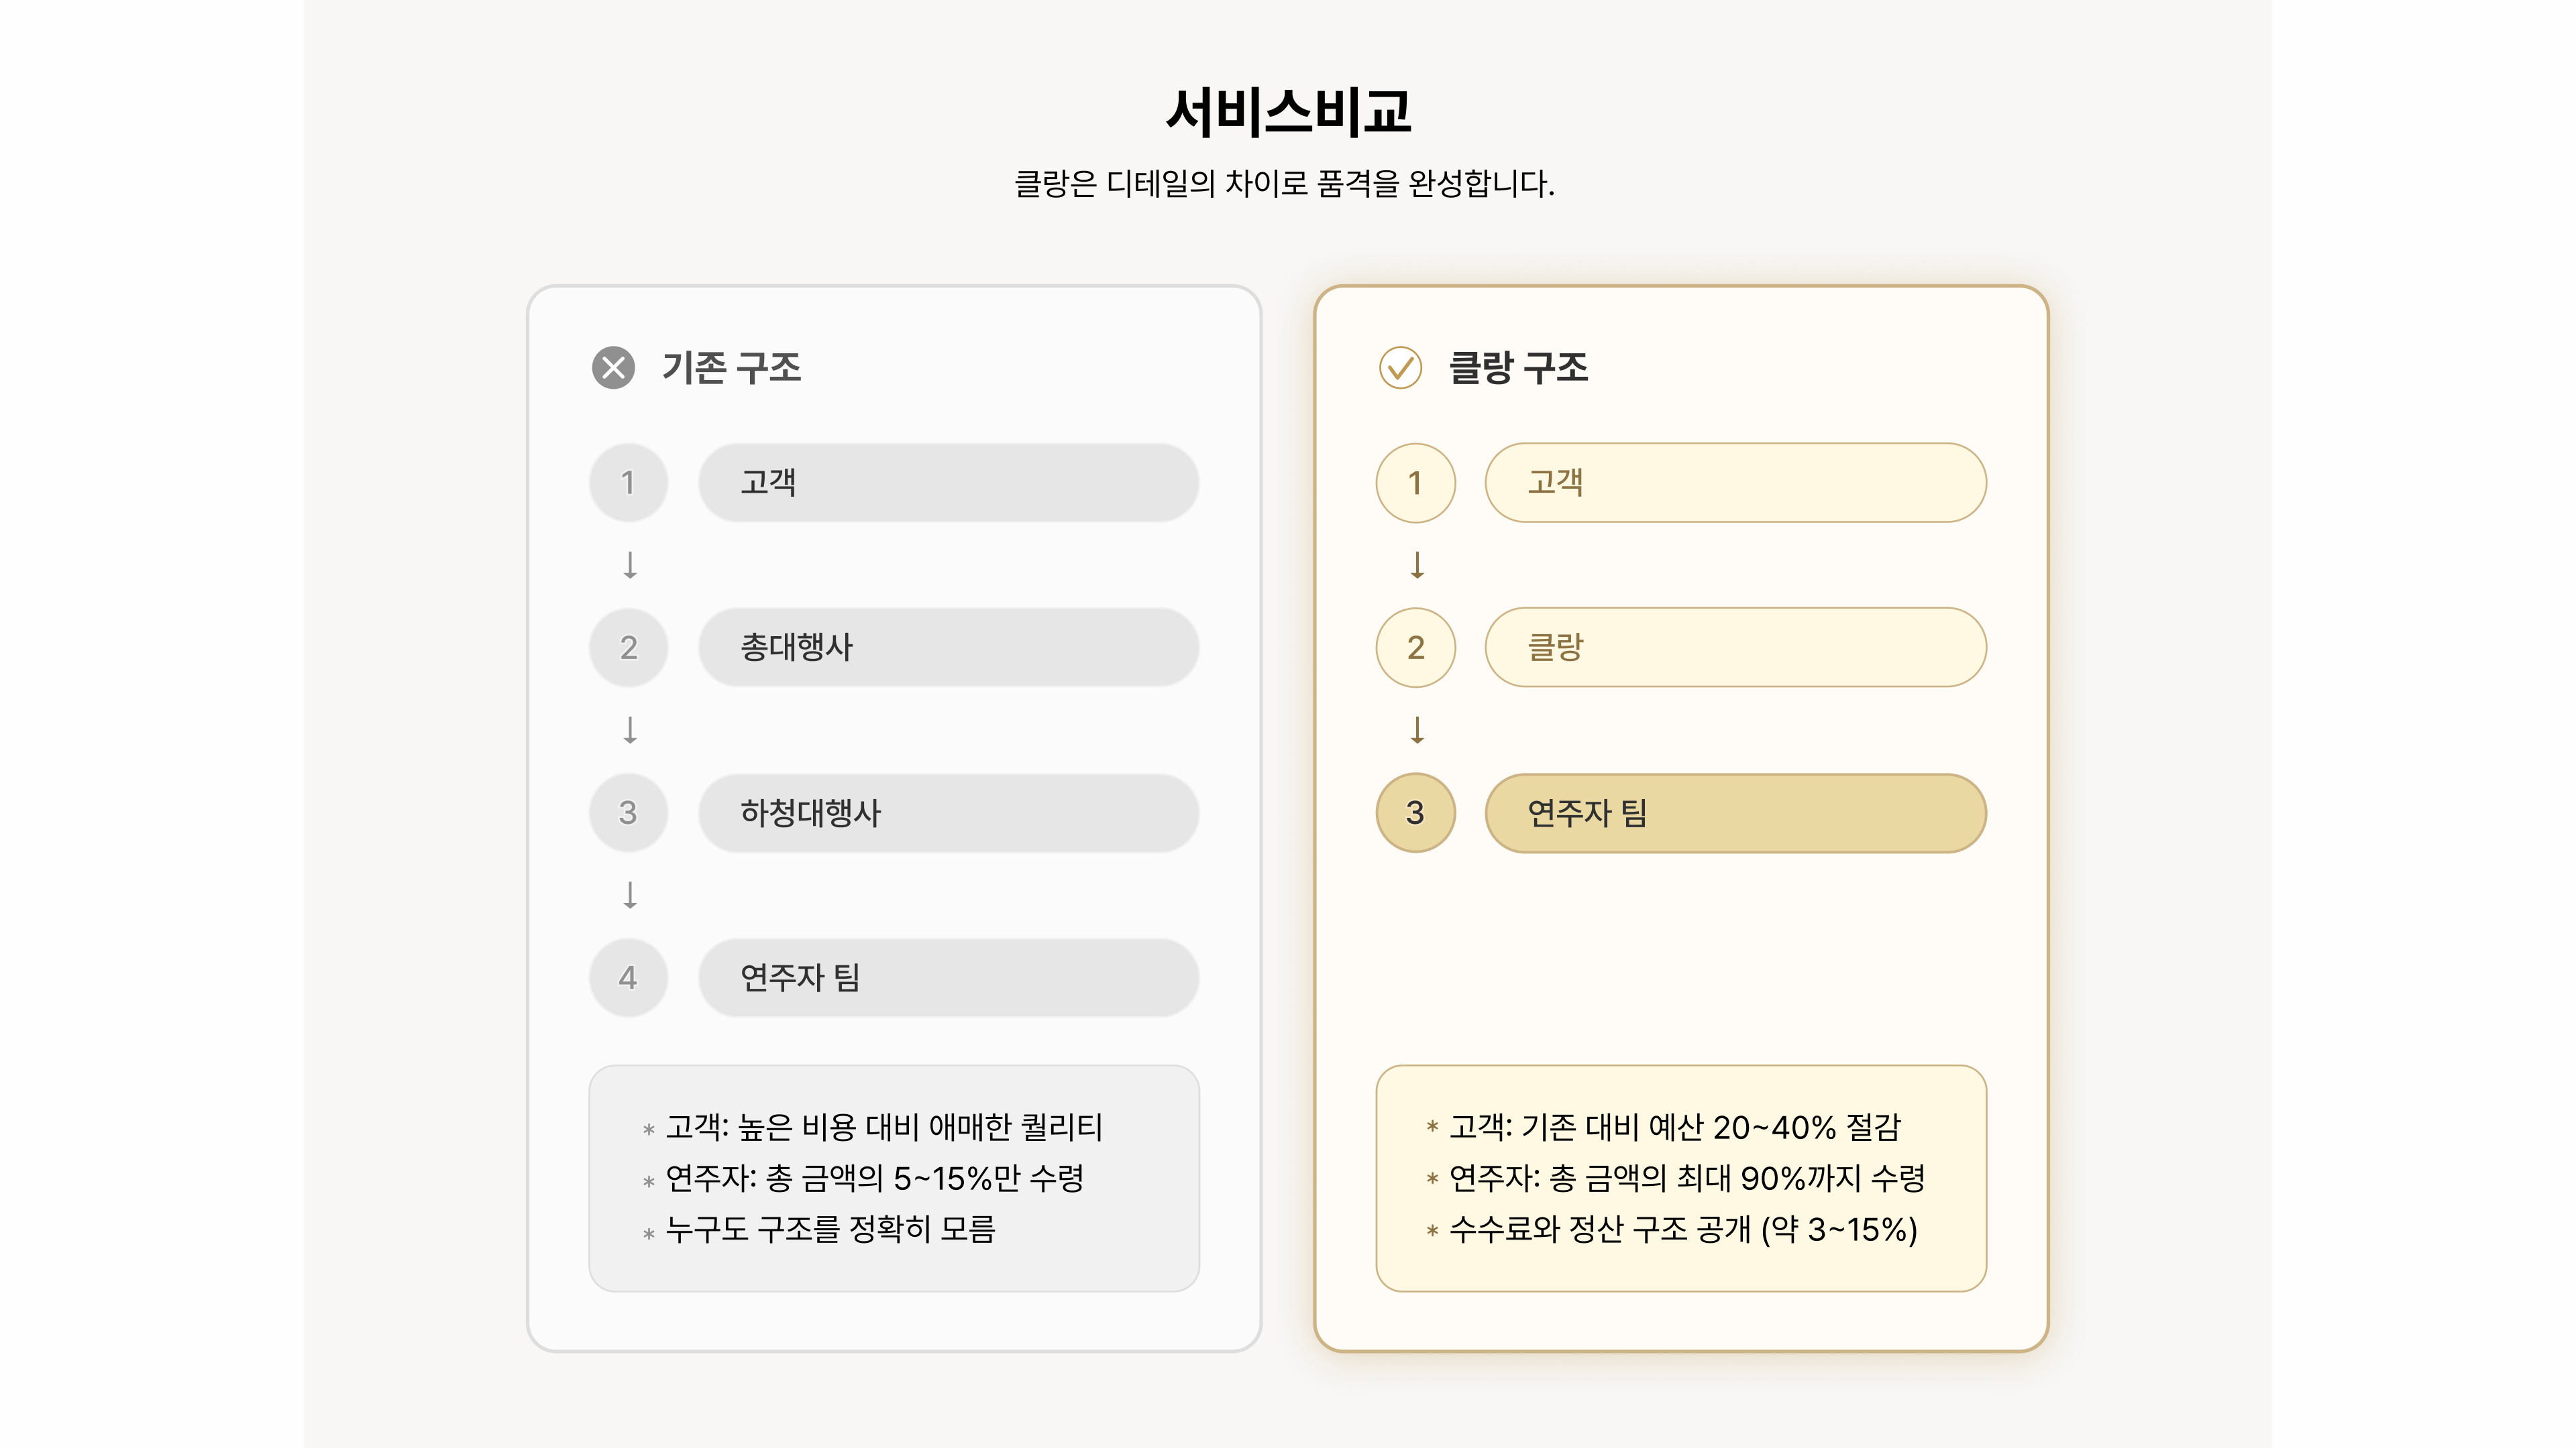Screen dimensions: 2576x1448
Task: Select step 2 circle next to 총대행사
Action: 628,648
